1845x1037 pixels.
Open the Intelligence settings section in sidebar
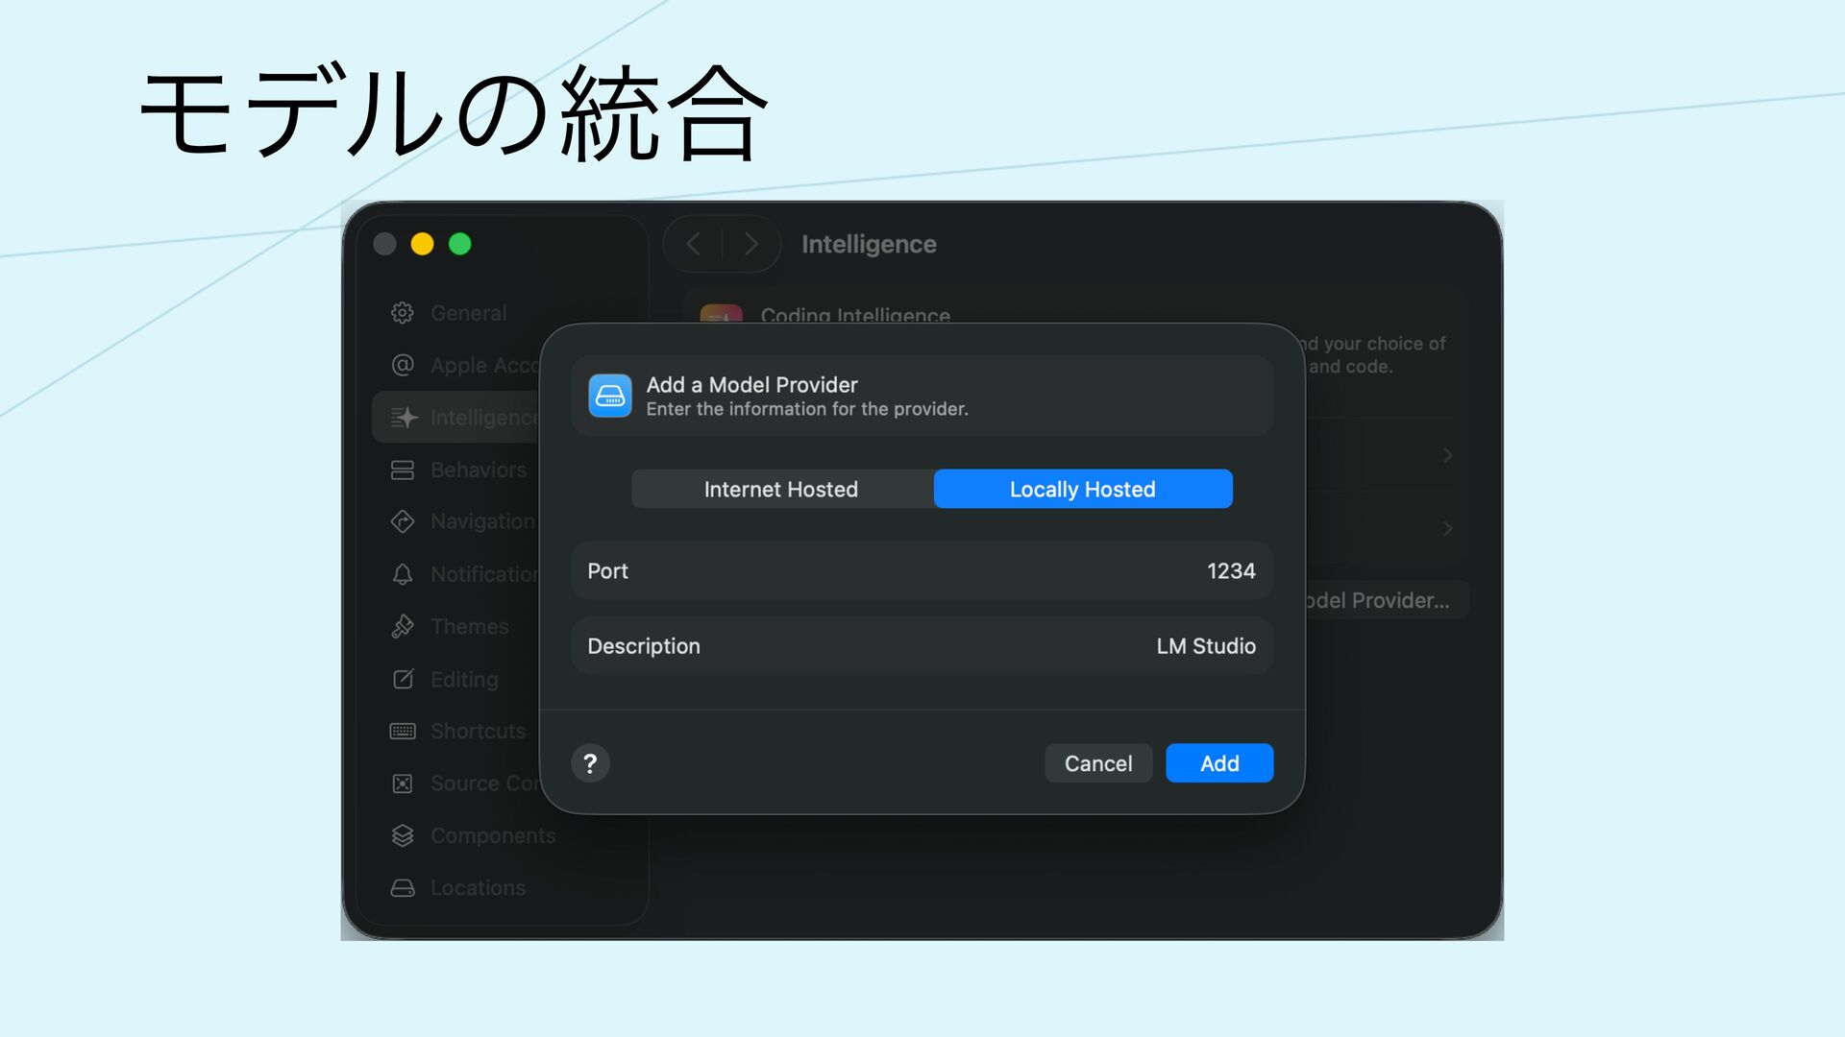pyautogui.click(x=461, y=418)
